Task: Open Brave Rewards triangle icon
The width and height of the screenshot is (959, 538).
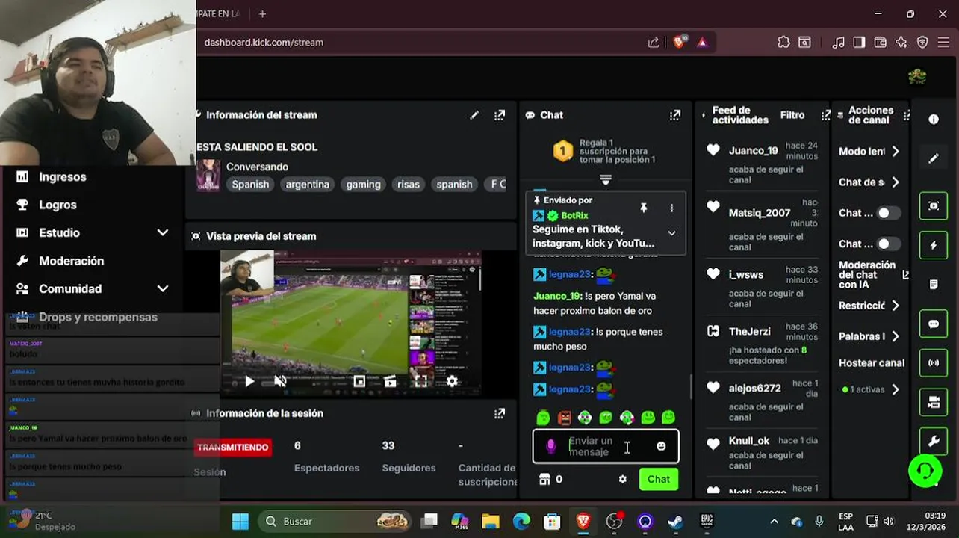Action: 702,43
